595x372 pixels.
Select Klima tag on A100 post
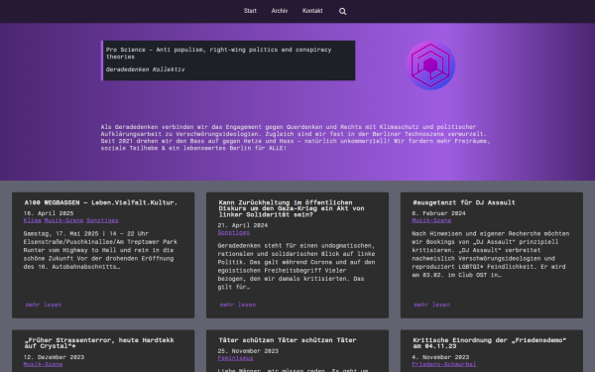pos(33,220)
